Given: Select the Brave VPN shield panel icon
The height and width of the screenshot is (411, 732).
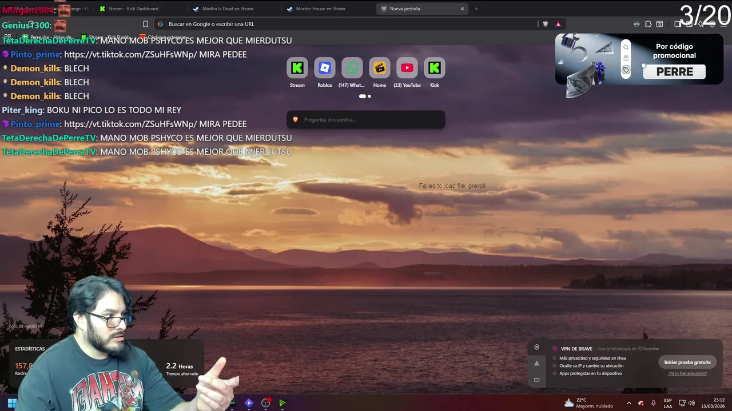Looking at the screenshot, I should [536, 347].
